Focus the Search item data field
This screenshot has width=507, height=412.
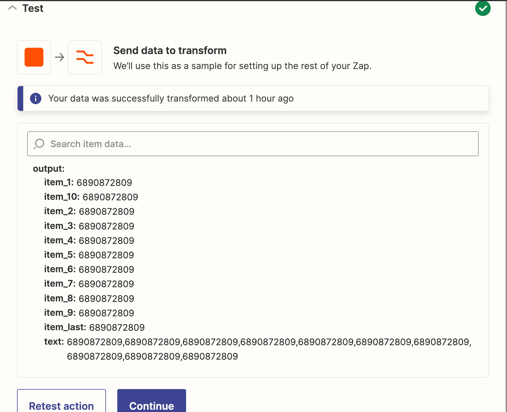[253, 144]
